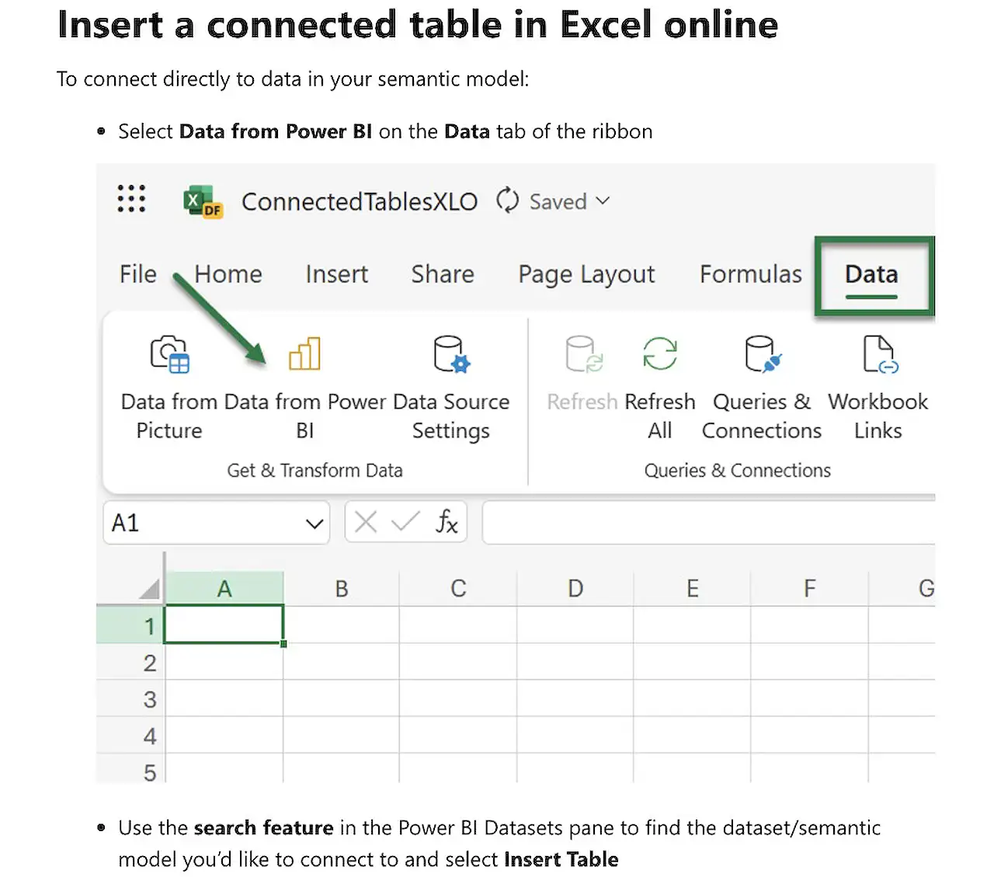994x877 pixels.
Task: Select the Data ribbon tab
Action: point(871,275)
